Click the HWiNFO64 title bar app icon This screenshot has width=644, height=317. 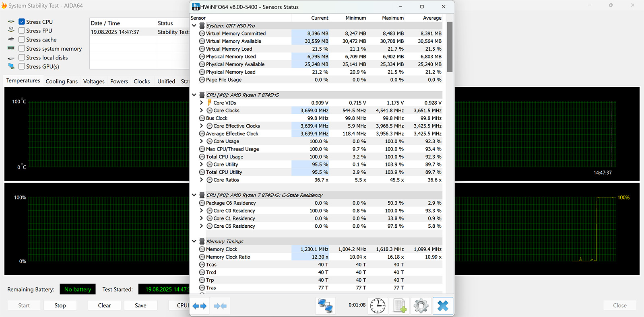[x=196, y=7]
